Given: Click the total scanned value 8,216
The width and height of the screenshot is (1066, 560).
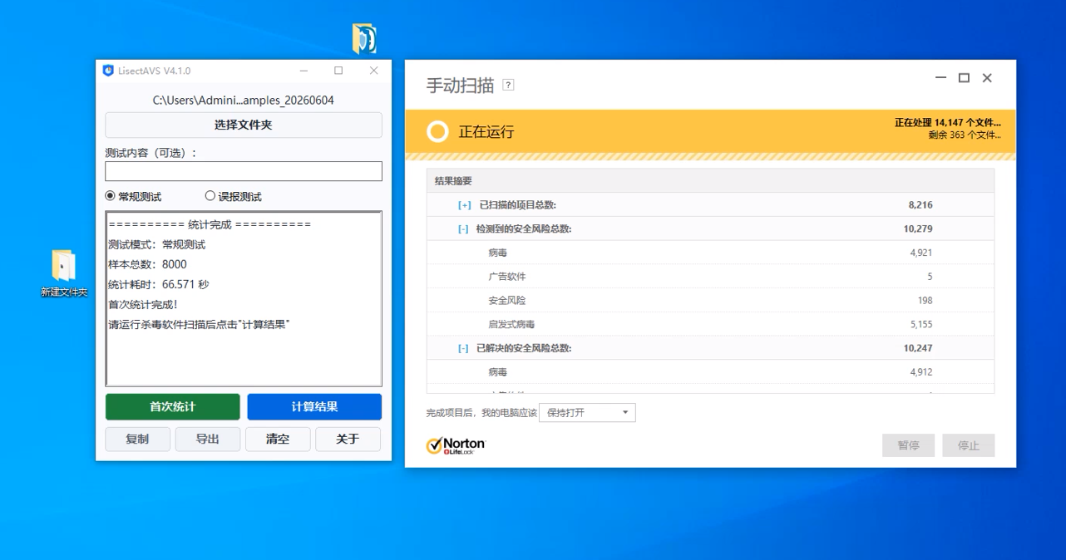Looking at the screenshot, I should [x=920, y=205].
